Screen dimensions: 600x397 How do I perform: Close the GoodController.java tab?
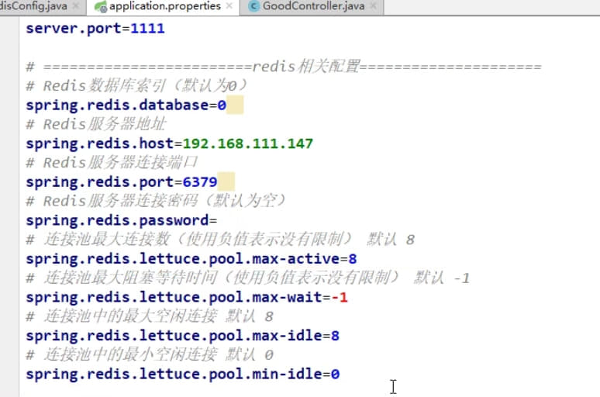click(x=374, y=6)
